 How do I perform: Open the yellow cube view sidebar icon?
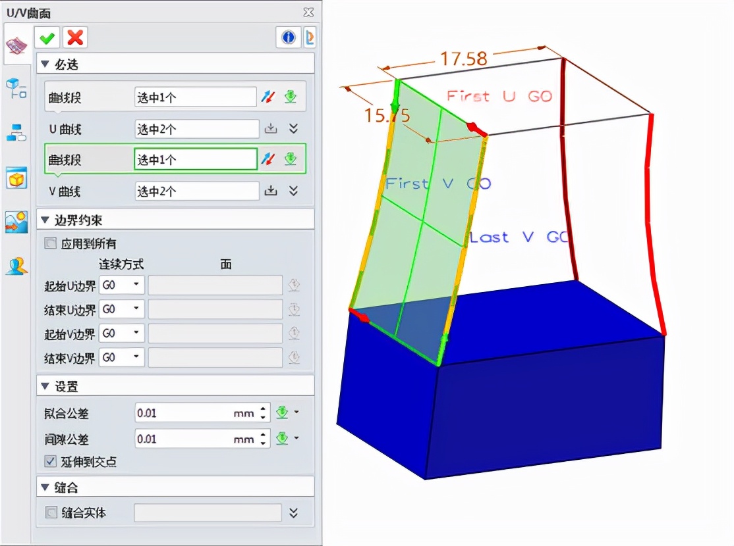pos(16,178)
